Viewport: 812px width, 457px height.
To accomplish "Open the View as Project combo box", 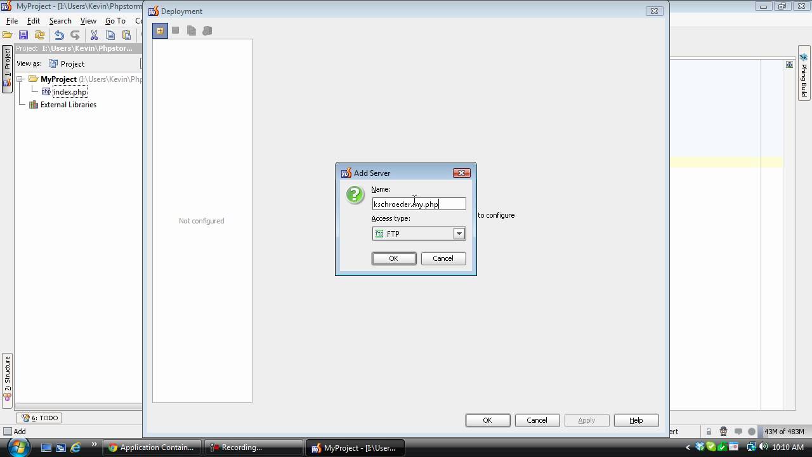I will pyautogui.click(x=95, y=63).
